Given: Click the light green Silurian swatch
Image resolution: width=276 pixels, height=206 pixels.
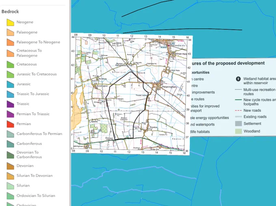Looking at the screenshot, I should click(11, 186).
